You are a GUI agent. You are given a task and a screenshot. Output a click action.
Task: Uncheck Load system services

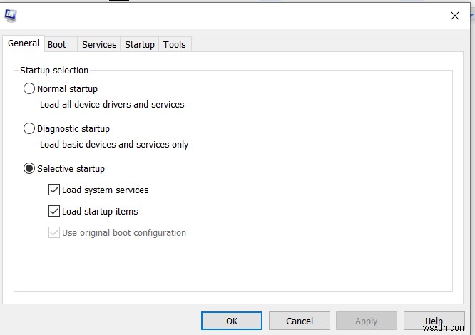[54, 190]
